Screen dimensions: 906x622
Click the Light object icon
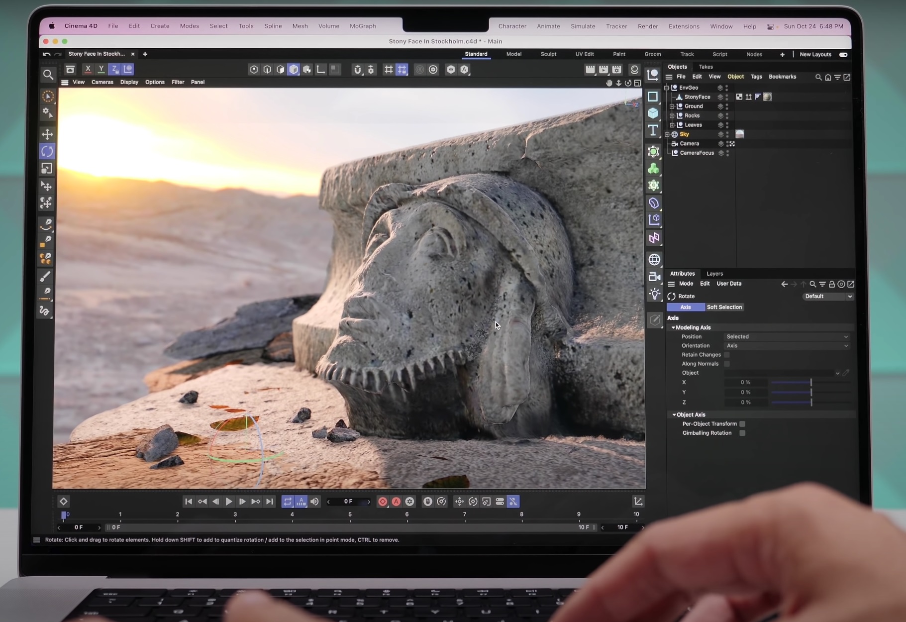click(654, 294)
